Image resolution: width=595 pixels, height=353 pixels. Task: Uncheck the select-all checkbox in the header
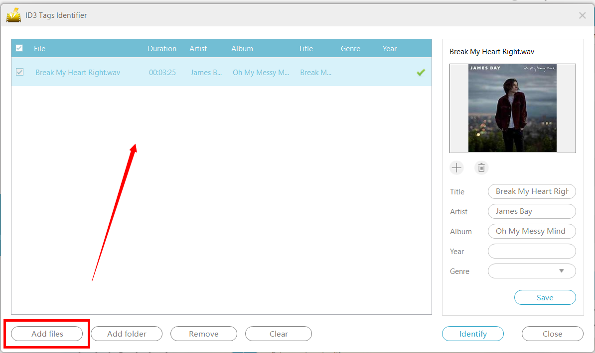(19, 48)
